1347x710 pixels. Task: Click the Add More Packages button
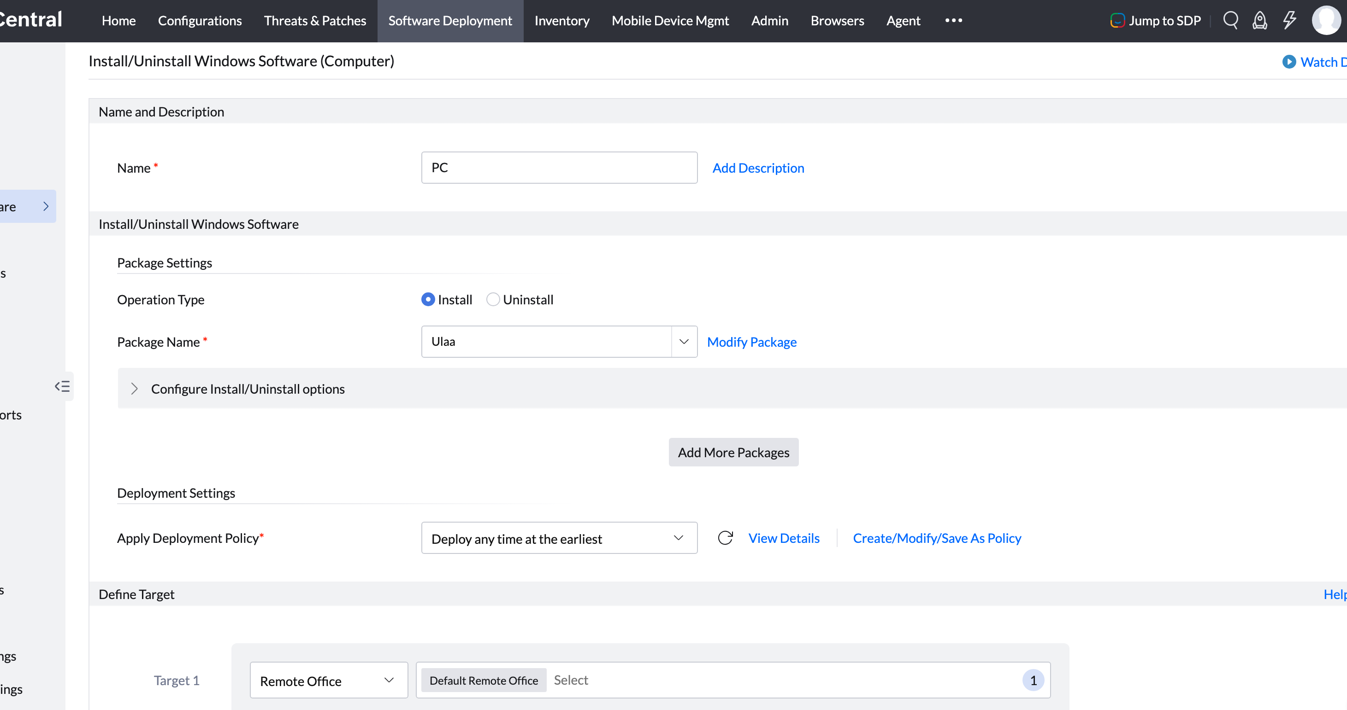(733, 453)
